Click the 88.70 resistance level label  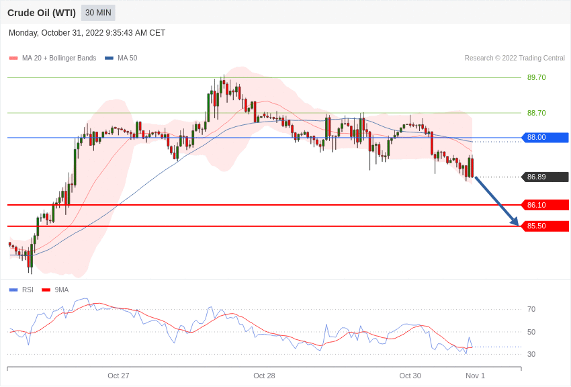(x=536, y=114)
